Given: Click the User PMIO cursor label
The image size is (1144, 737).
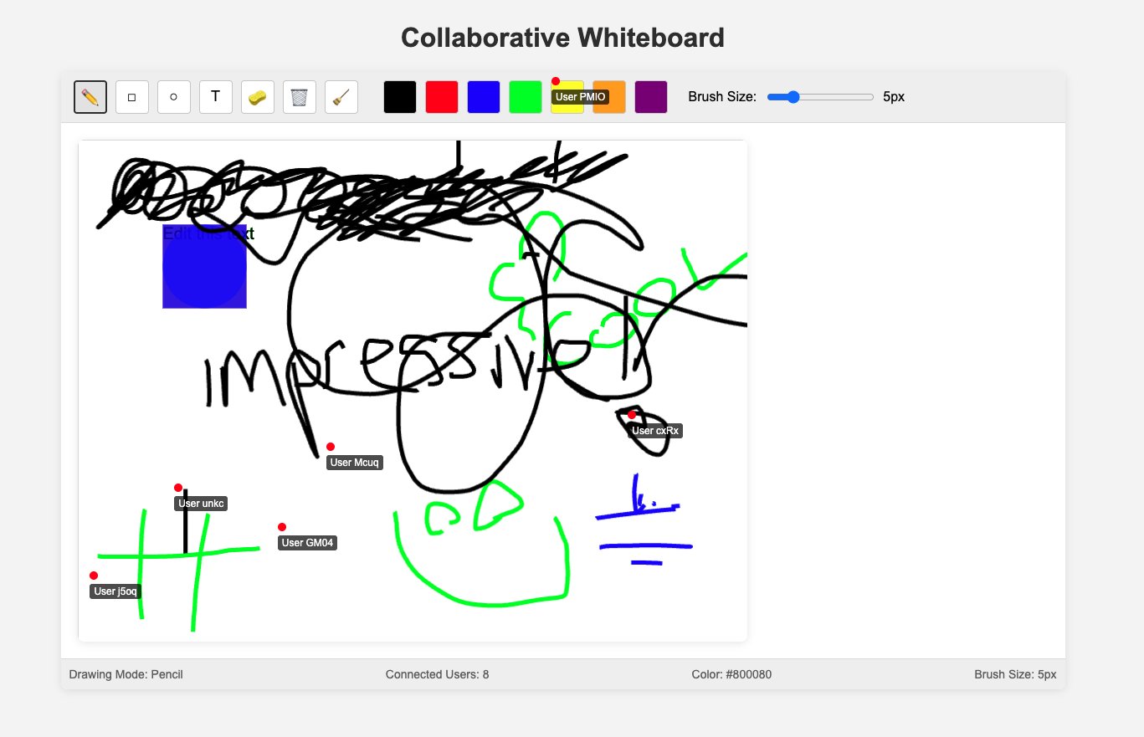Looking at the screenshot, I should coord(580,97).
